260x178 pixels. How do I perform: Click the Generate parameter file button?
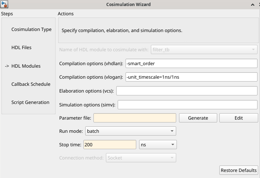(x=198, y=118)
